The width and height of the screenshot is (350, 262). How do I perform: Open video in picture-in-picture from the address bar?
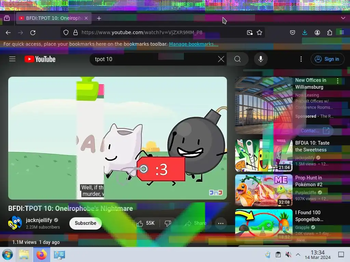point(250,32)
